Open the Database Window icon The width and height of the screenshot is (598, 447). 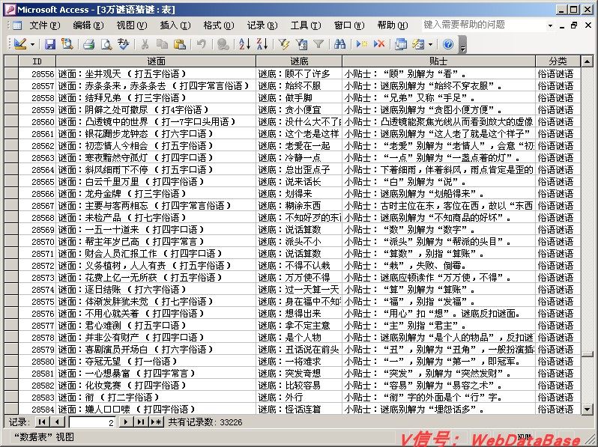click(x=401, y=44)
